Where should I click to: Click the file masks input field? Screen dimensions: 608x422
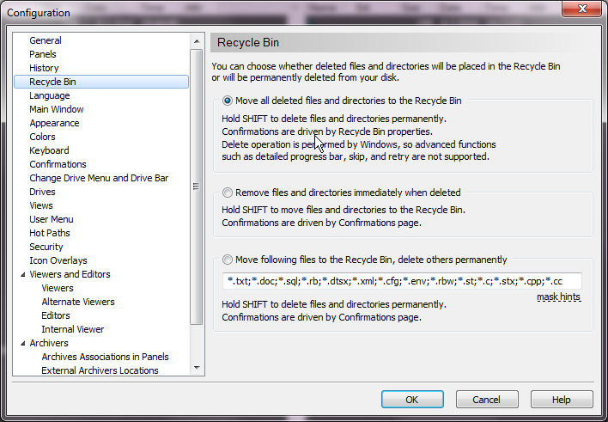[x=401, y=281]
